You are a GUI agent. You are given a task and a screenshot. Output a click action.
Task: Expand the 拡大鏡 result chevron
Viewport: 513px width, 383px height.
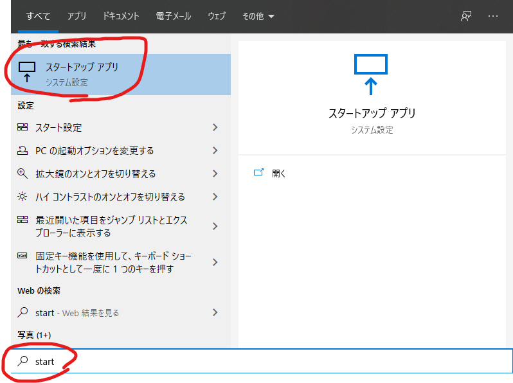tap(215, 174)
